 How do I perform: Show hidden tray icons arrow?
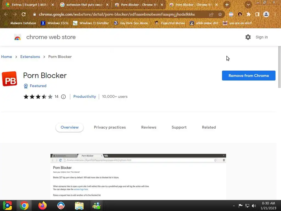[234, 206]
